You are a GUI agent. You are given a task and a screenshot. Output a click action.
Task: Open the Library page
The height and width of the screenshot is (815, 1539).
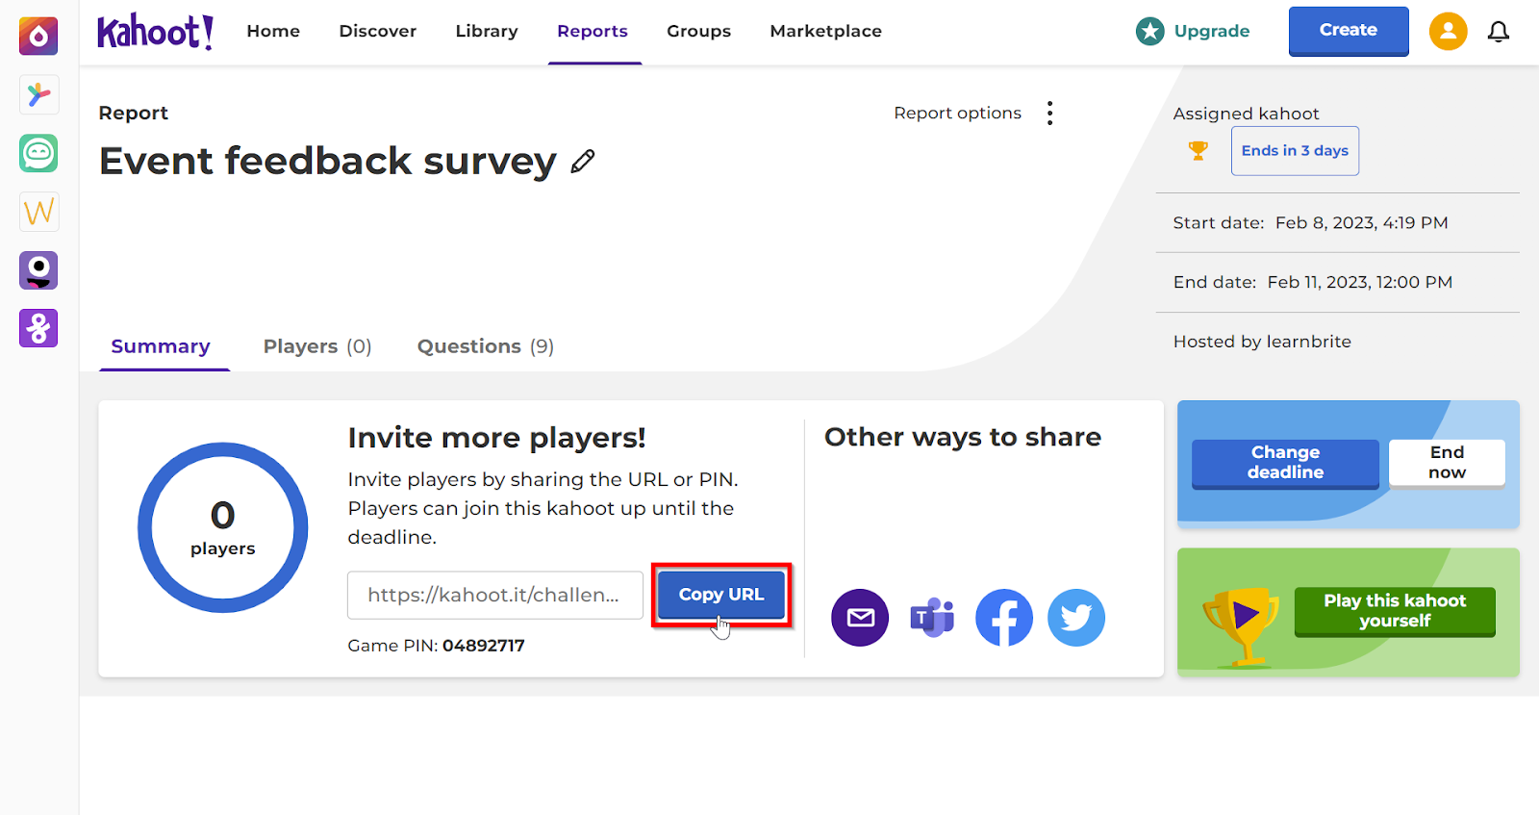tap(487, 31)
